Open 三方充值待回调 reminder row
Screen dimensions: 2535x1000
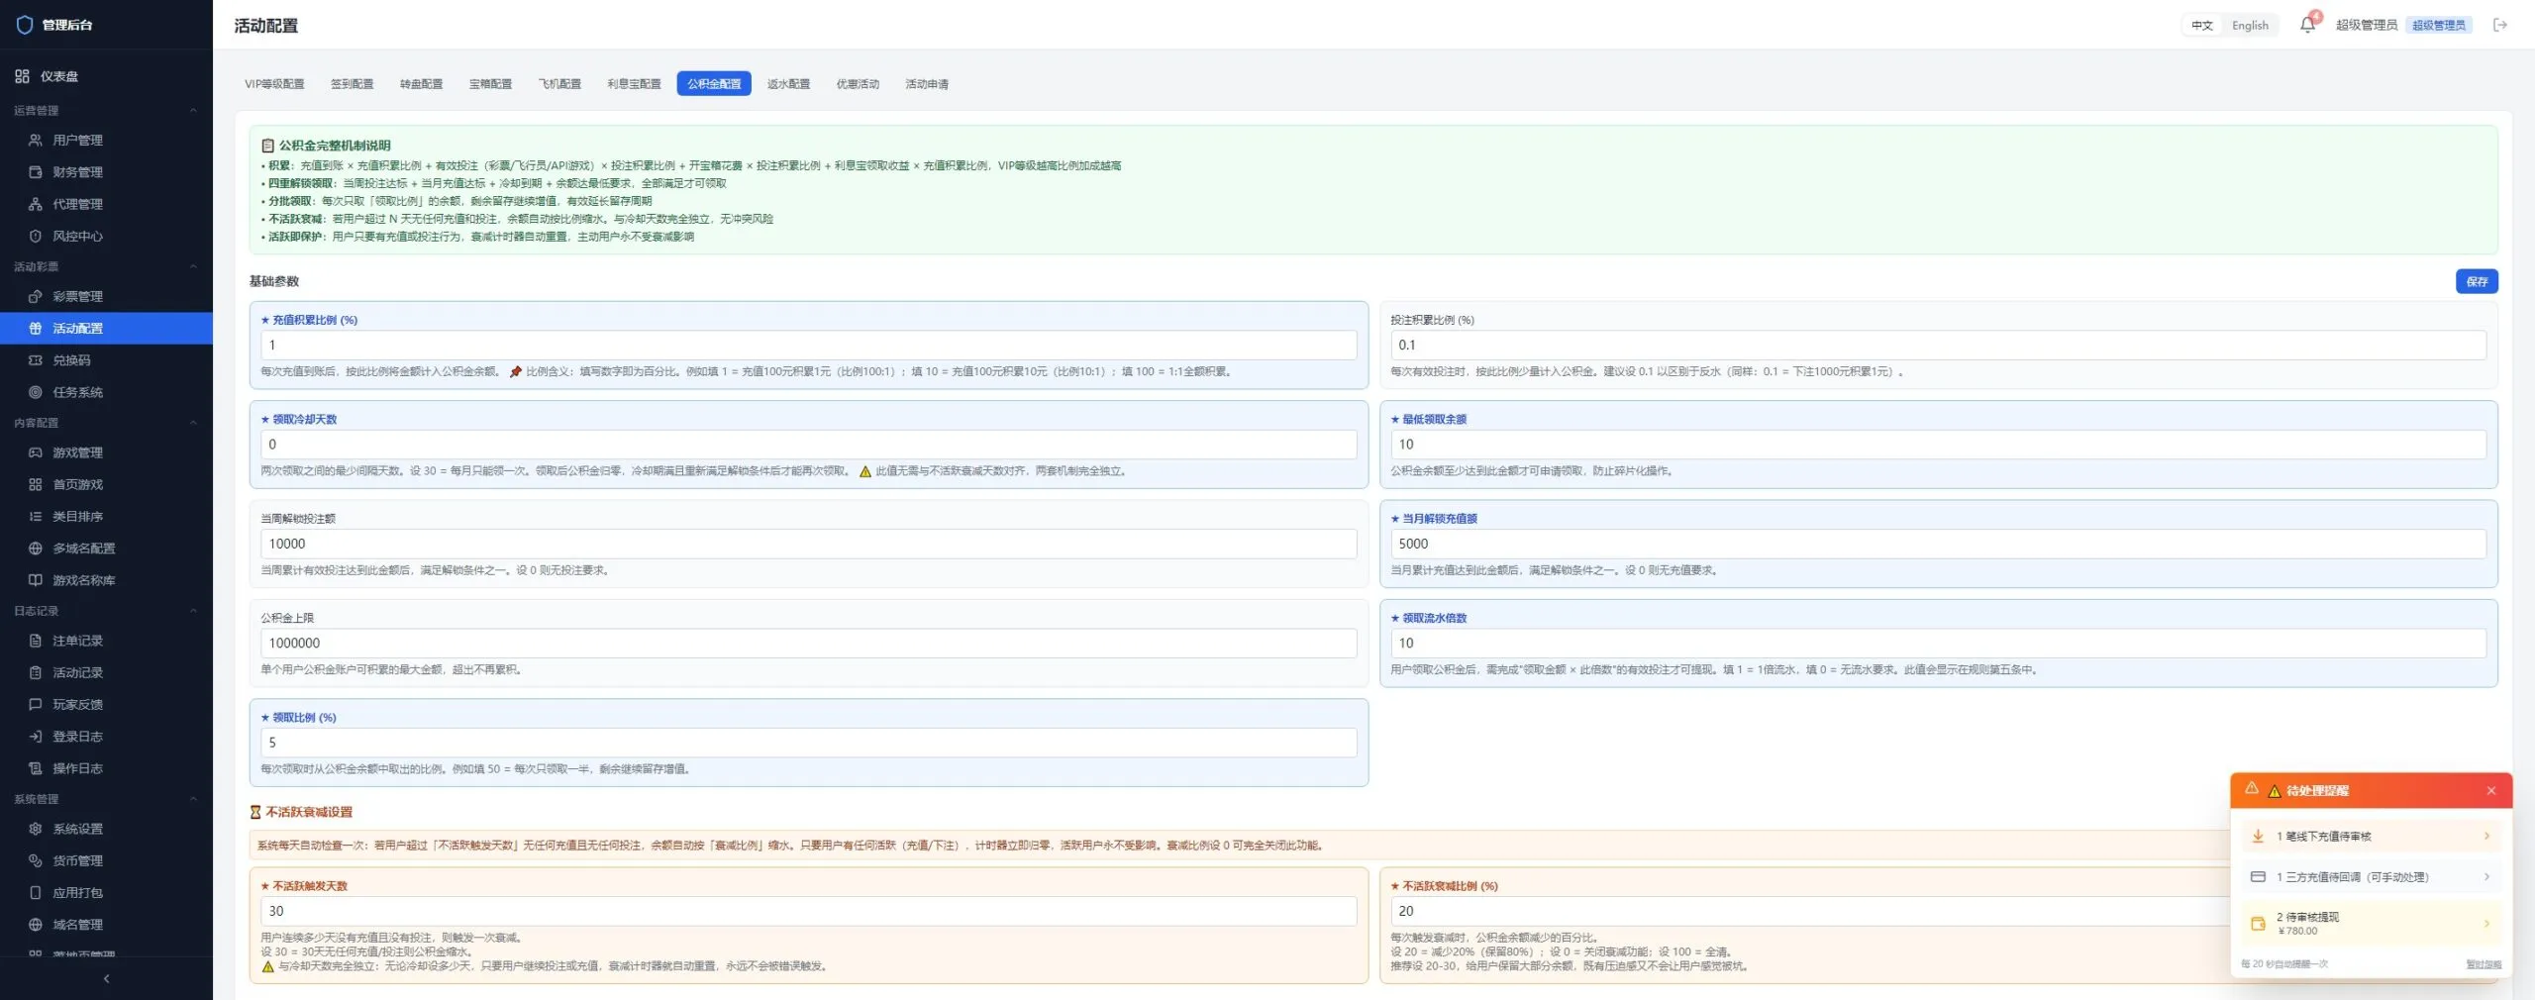[2371, 877]
